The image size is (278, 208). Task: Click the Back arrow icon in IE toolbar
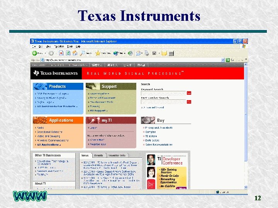(35, 53)
